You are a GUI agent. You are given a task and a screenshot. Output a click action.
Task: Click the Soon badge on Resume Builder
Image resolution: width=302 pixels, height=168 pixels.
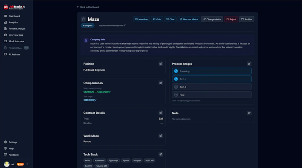[x=26, y=48]
